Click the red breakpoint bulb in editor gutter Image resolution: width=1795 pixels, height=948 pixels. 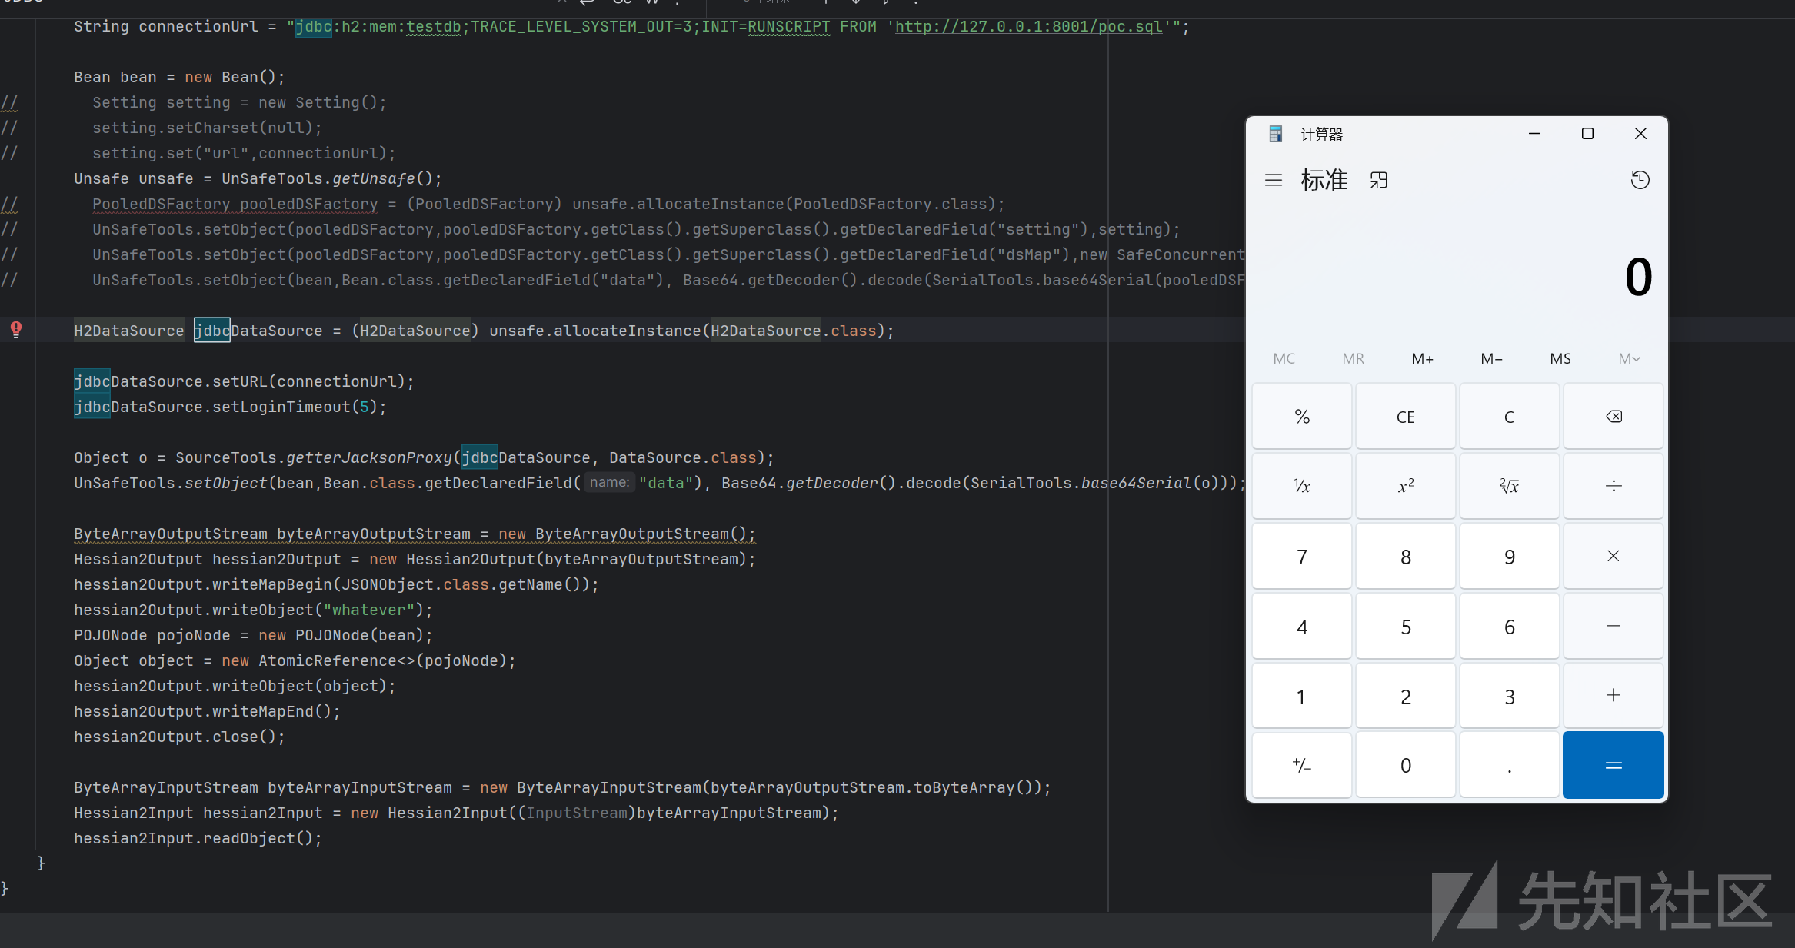pyautogui.click(x=16, y=330)
